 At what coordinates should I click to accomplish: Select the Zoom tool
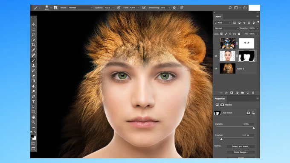(33, 122)
